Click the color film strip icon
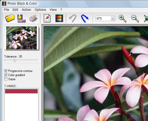Image resolution: width=148 pixels, height=121 pixels. tap(59, 18)
